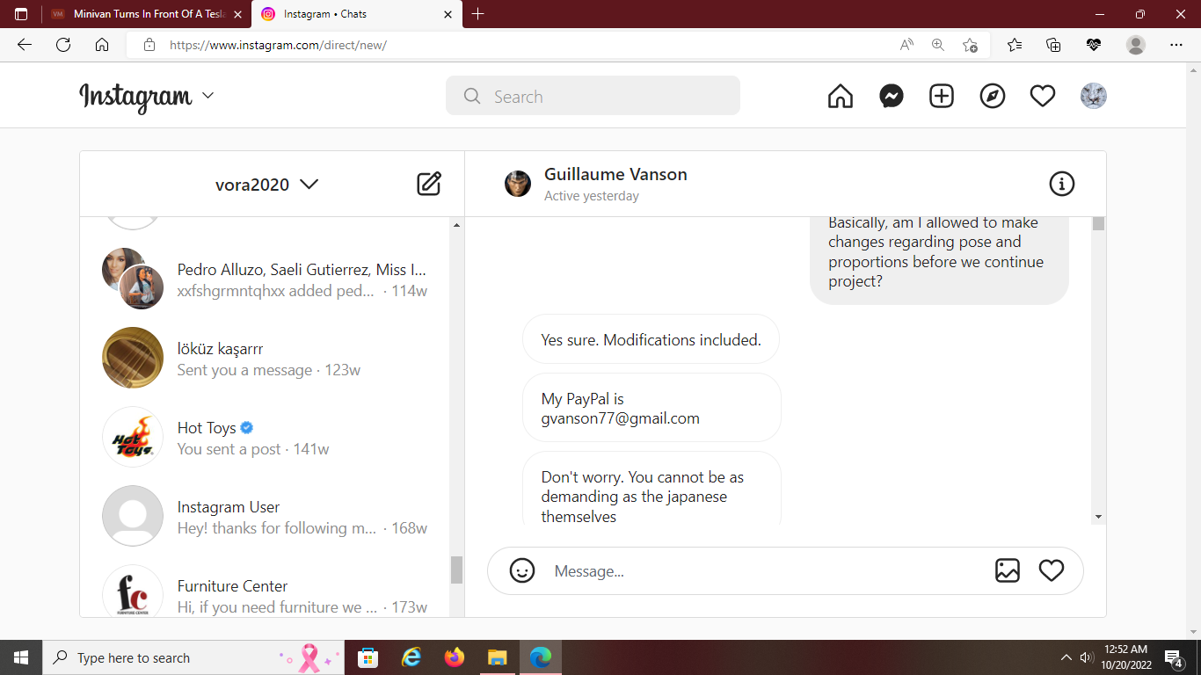This screenshot has height=675, width=1201.
Task: Open Windows Start menu
Action: (x=21, y=657)
